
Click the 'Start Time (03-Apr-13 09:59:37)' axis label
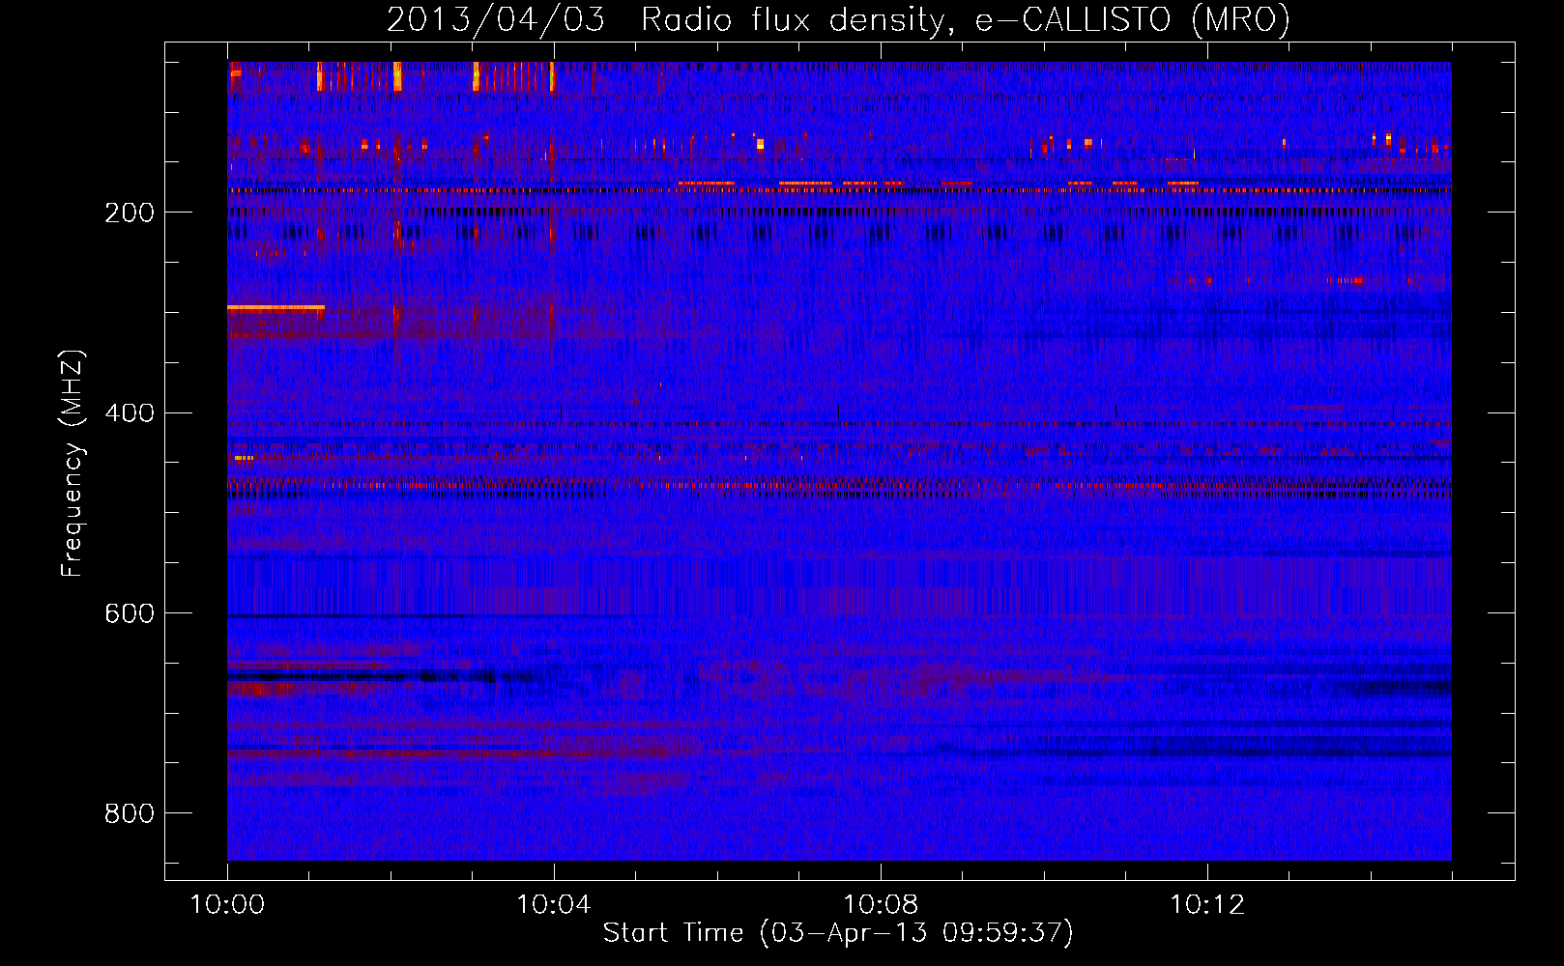click(x=838, y=933)
